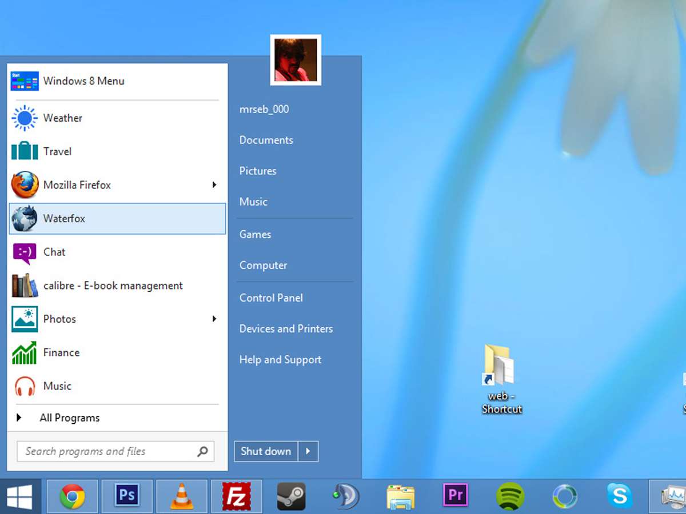Select Documents in the Start menu

click(x=266, y=140)
